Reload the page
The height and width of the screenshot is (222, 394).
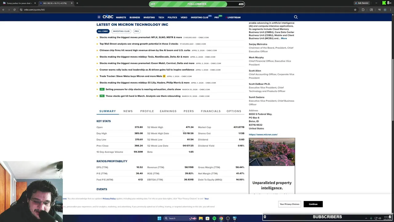[x=14, y=10]
